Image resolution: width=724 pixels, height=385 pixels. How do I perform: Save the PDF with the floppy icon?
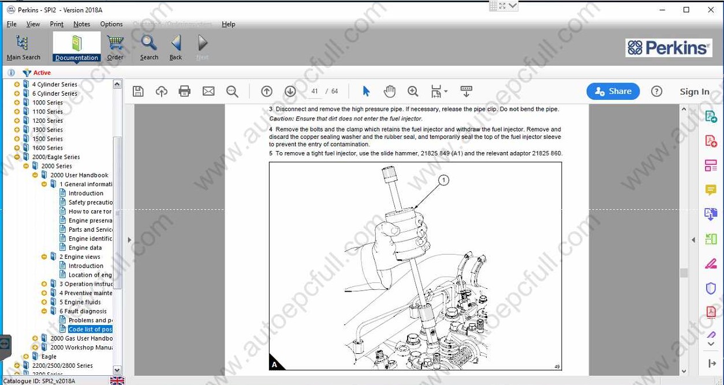(x=138, y=91)
